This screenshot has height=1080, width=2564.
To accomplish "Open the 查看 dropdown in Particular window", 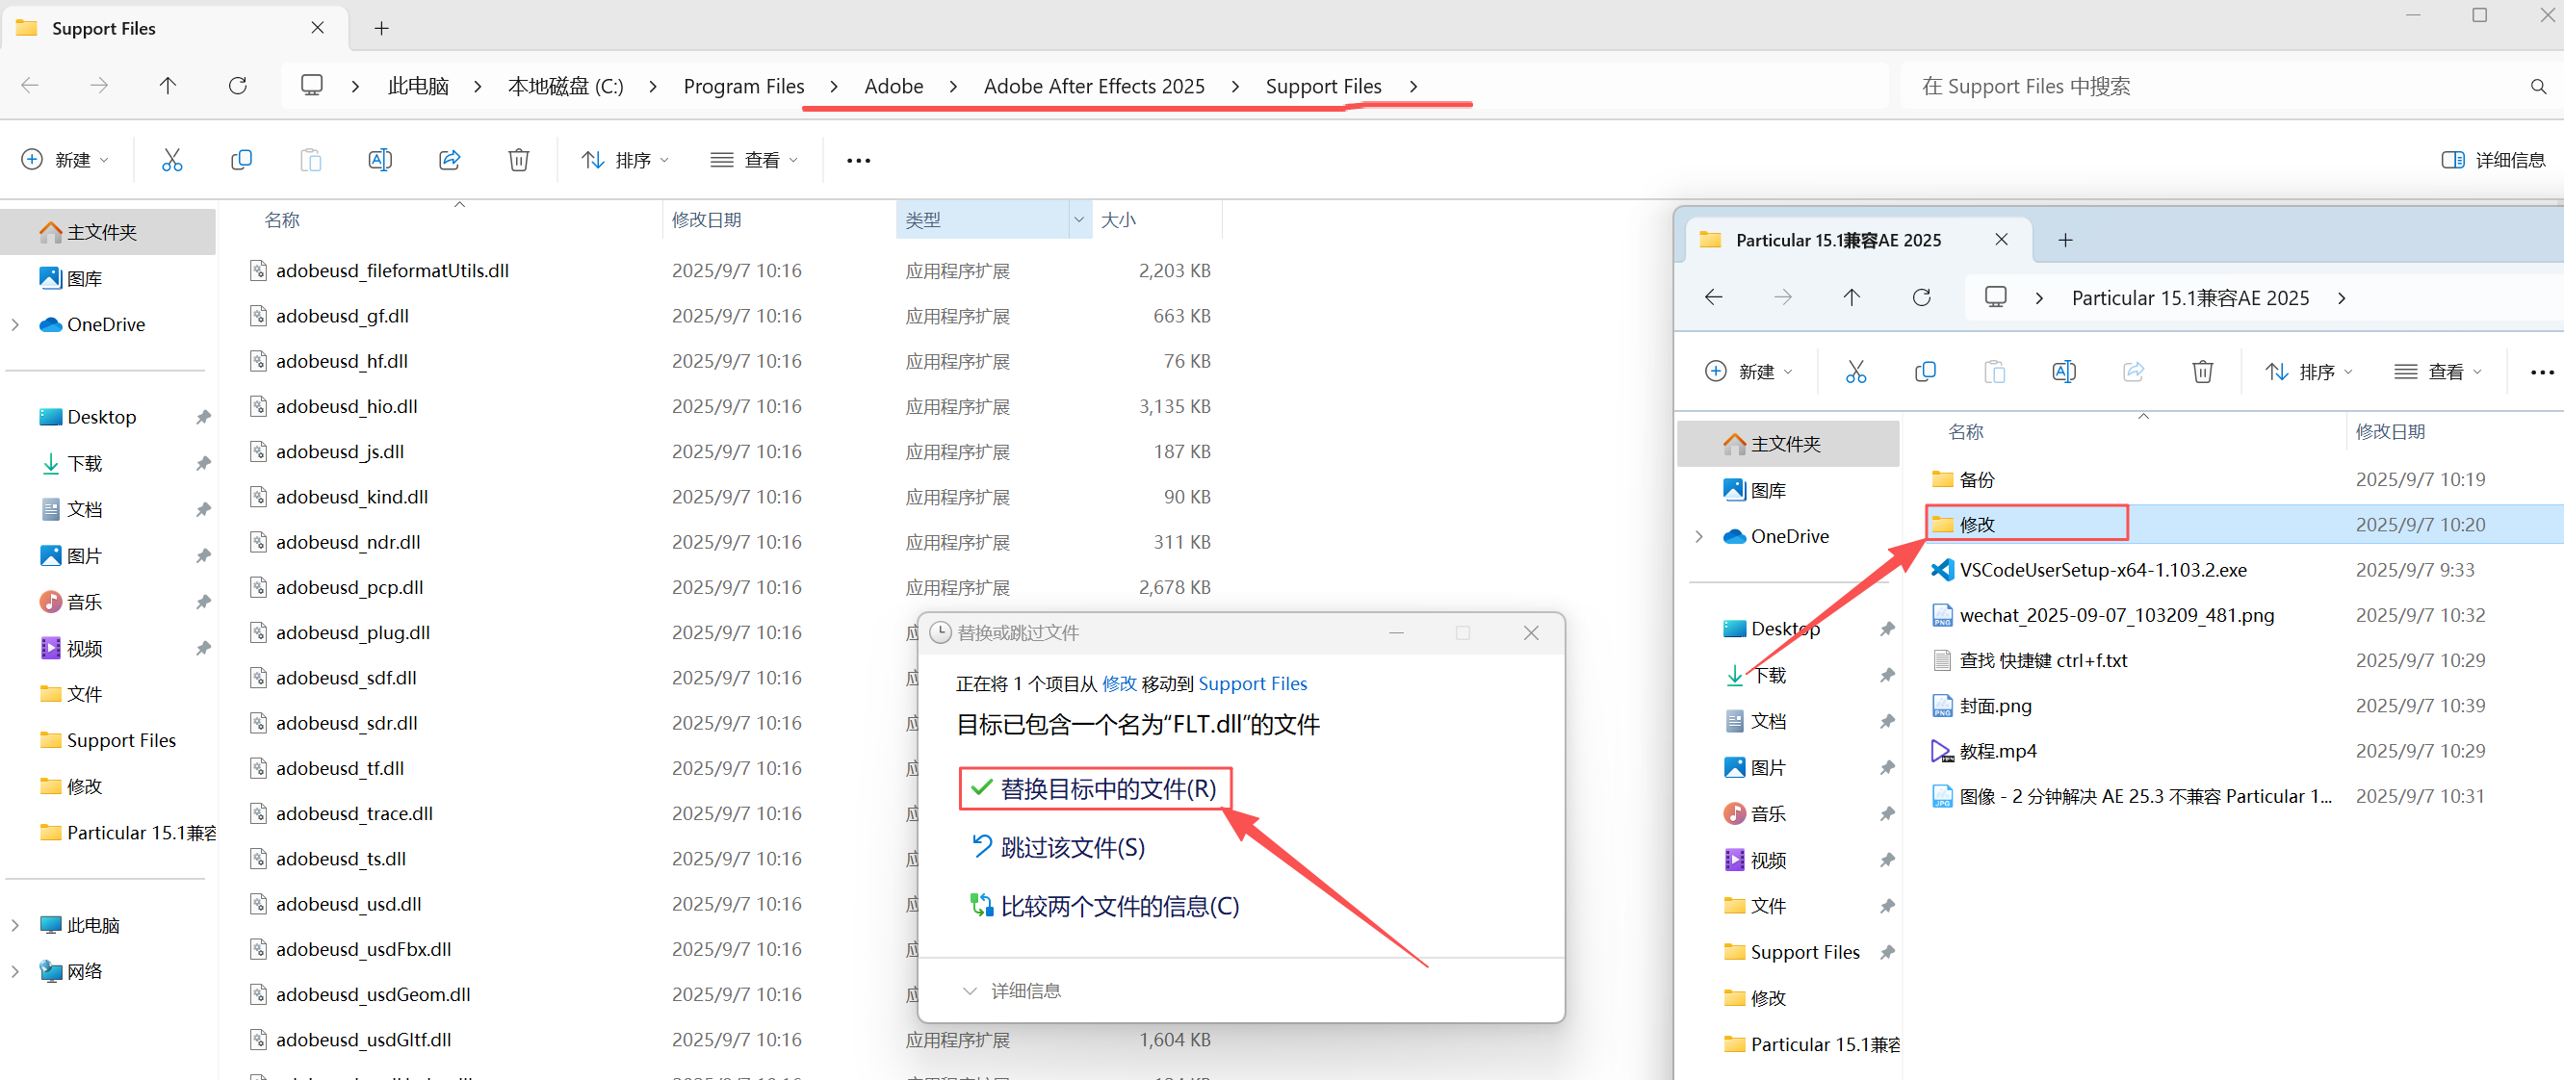I will click(2439, 372).
